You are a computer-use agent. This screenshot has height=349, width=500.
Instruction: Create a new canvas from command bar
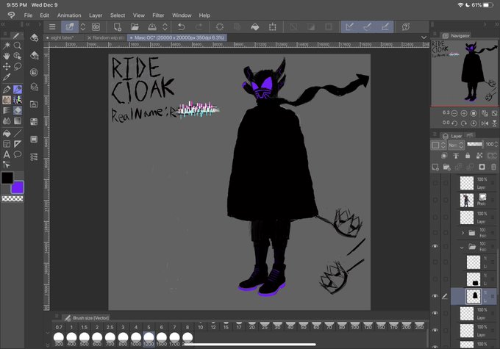point(117,26)
